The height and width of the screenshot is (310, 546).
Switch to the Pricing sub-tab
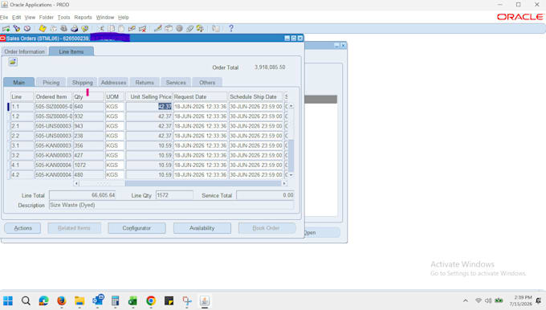click(51, 83)
